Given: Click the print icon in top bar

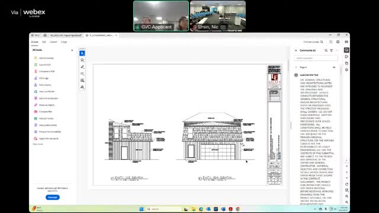Looking at the screenshot, I should pos(338,42).
